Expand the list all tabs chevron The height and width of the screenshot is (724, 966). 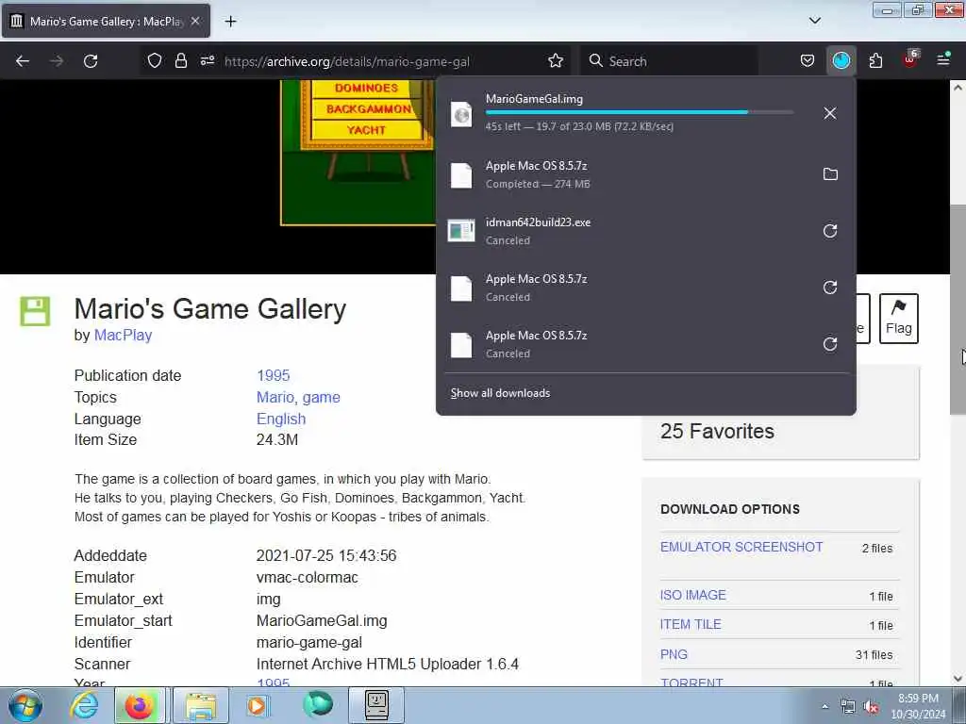coord(814,21)
